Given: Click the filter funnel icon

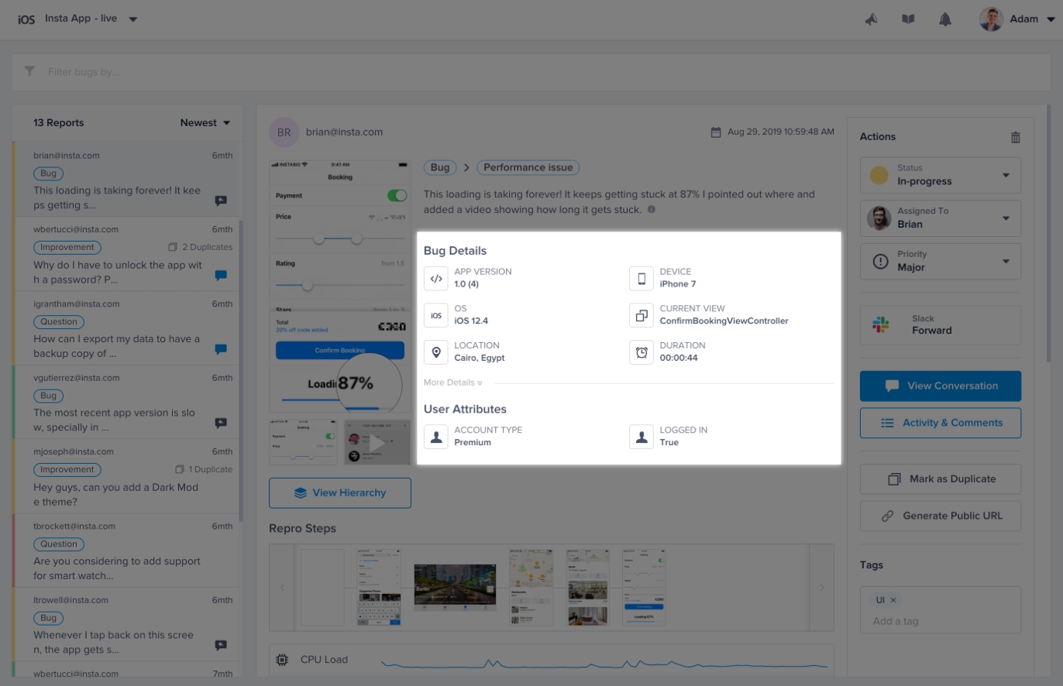Looking at the screenshot, I should (x=29, y=72).
